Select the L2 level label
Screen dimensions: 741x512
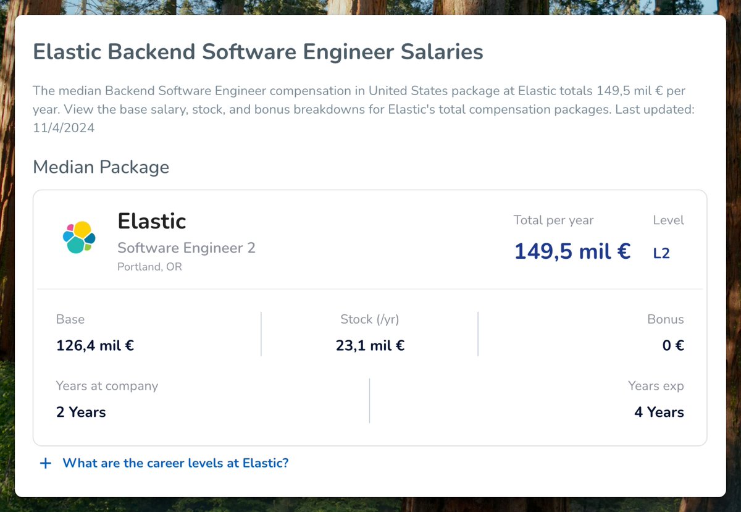click(x=662, y=253)
